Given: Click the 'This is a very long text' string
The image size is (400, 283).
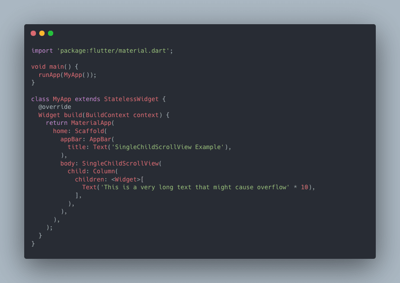Looking at the screenshot, I should (x=195, y=188).
